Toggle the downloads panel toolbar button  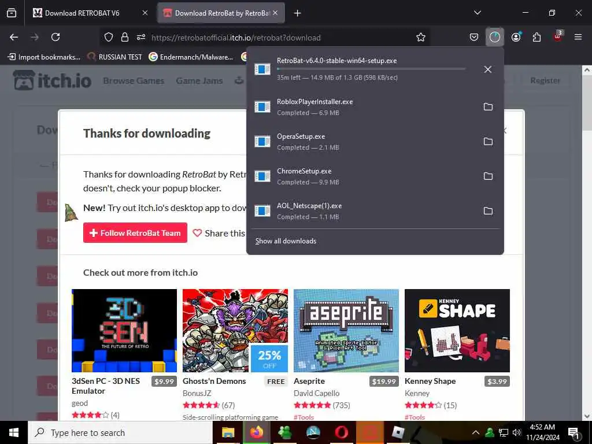point(495,37)
